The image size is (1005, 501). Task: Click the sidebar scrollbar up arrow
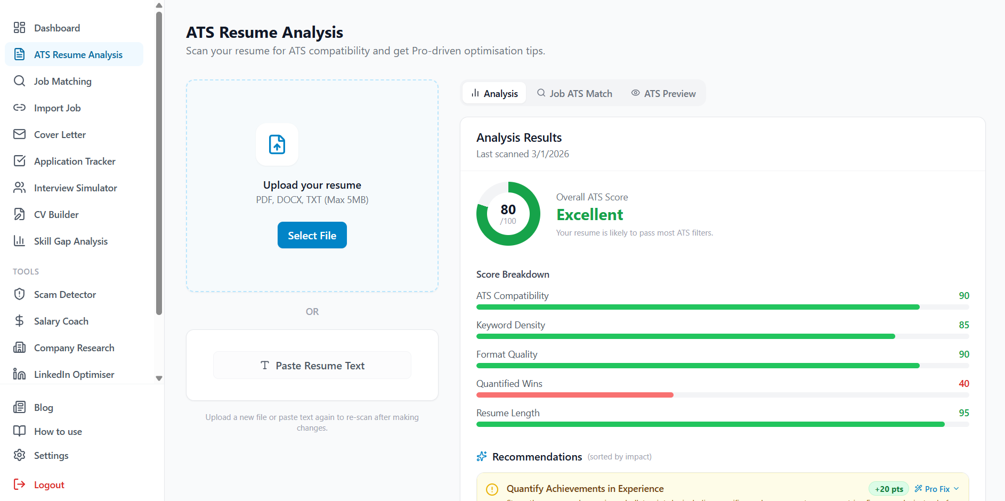coord(159,5)
